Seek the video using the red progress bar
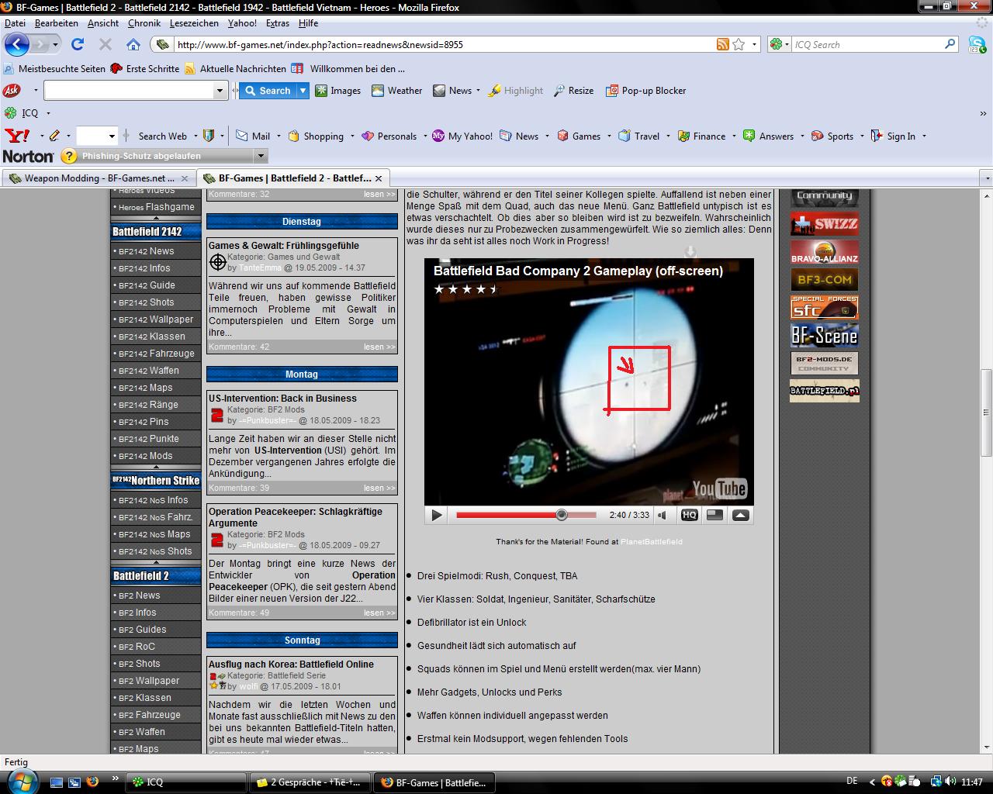Screen dimensions: 993x794 526,515
